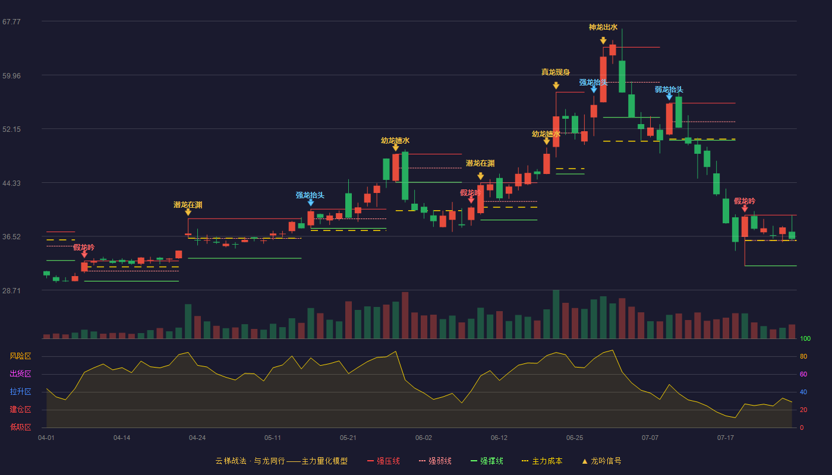Click the 05-21 date label
The image size is (832, 475).
[348, 438]
